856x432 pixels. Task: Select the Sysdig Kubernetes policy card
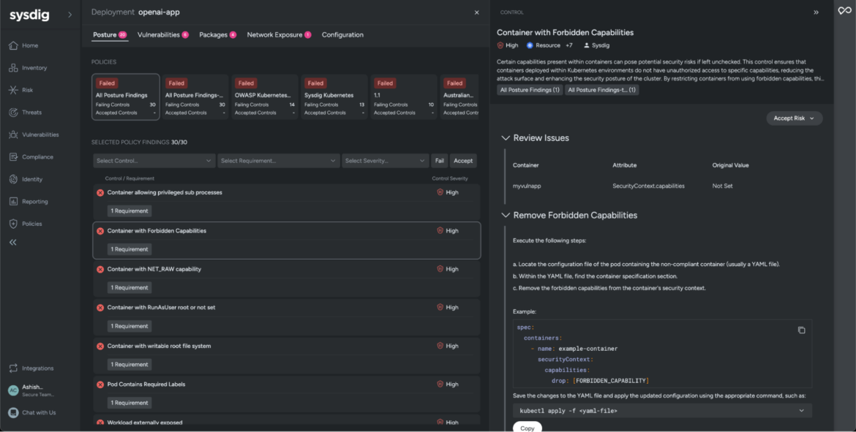pos(334,96)
